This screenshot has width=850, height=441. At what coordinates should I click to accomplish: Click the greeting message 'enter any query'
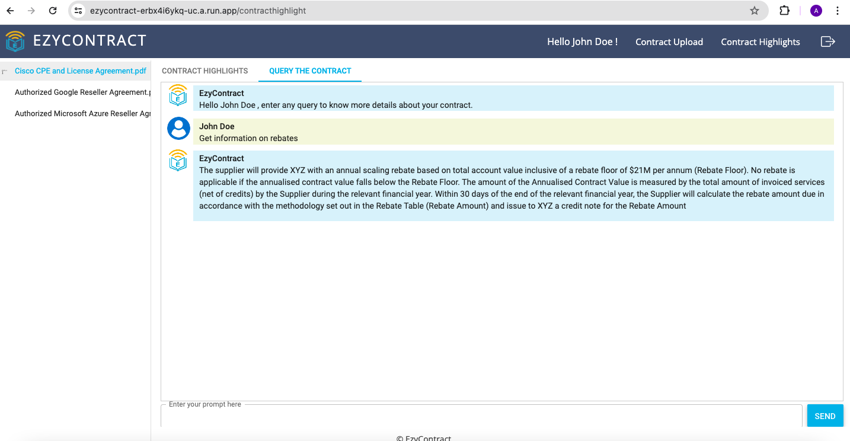pos(335,105)
